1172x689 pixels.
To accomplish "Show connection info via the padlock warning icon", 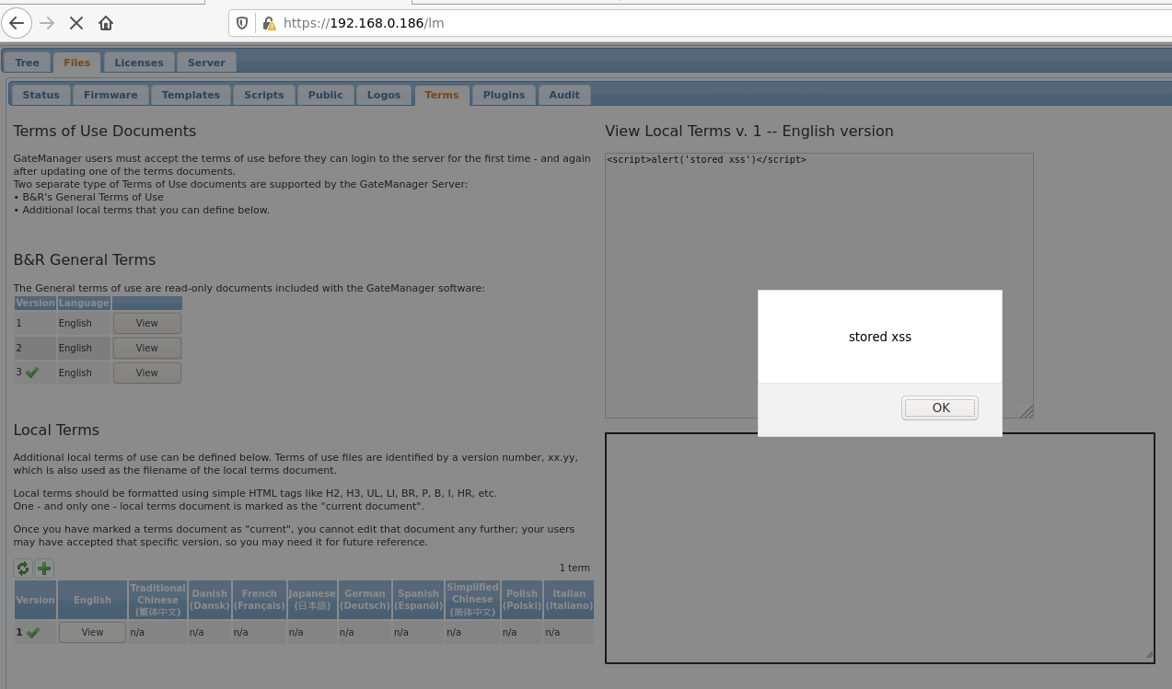I will 268,23.
